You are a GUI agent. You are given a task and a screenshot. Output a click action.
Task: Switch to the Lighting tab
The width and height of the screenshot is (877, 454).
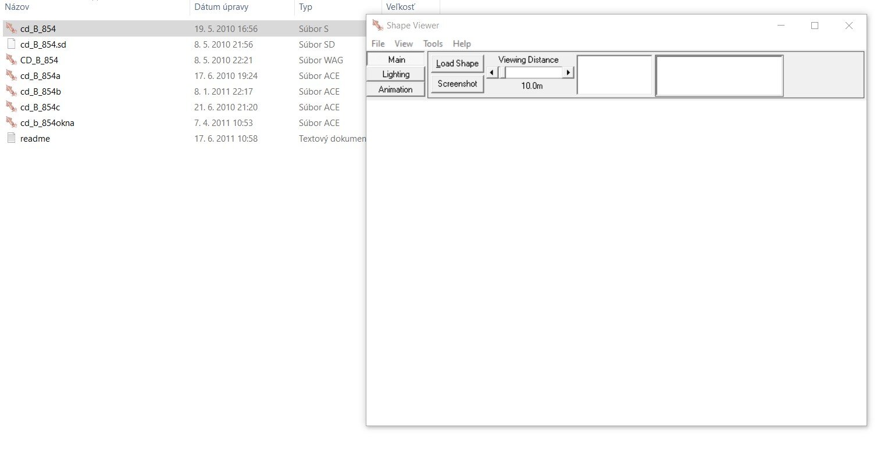pos(395,74)
